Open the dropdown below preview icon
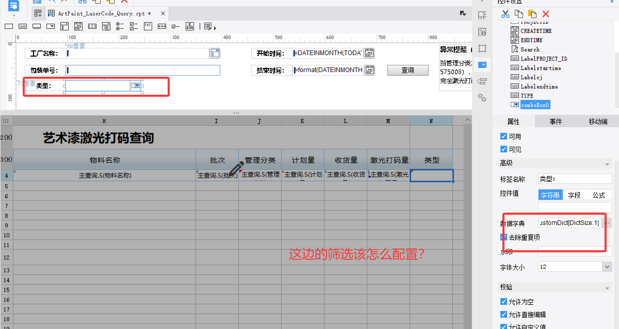Screen dimensions: 619x329 click(14, 16)
